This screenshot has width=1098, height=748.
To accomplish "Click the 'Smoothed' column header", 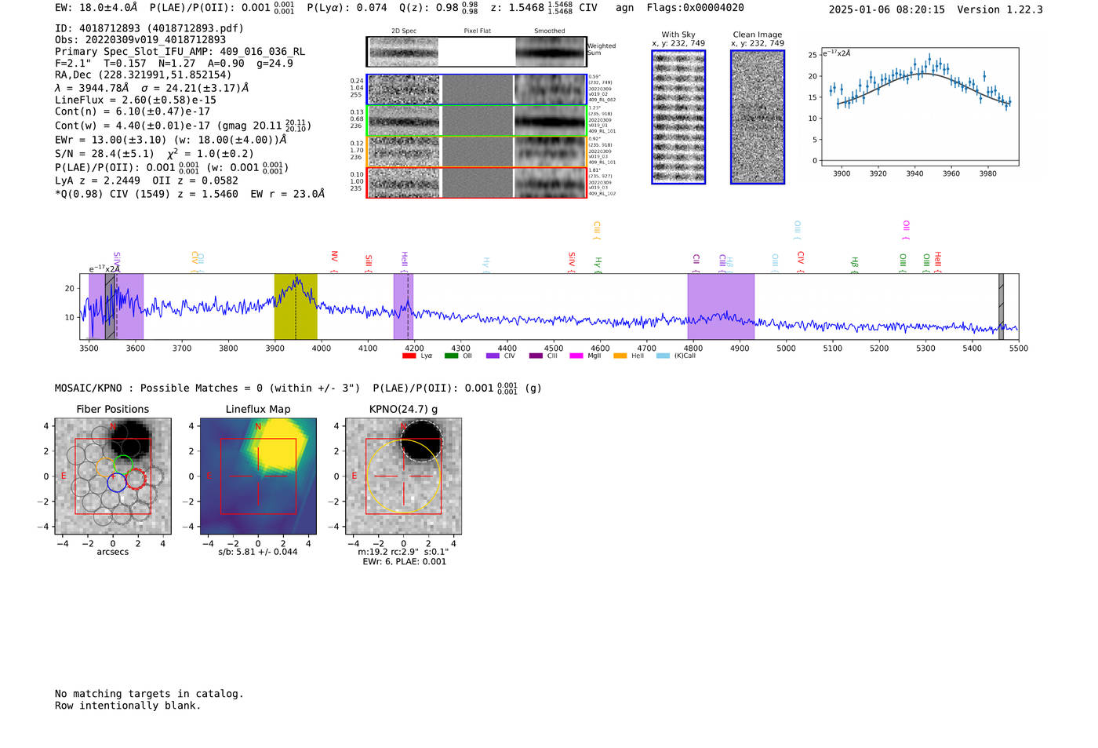I will [549, 31].
